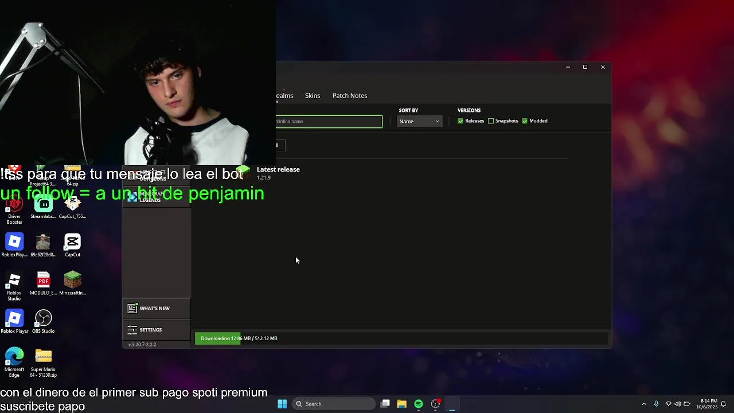Open the Driver Booster desktop shortcut
The height and width of the screenshot is (413, 734).
[x=14, y=210]
